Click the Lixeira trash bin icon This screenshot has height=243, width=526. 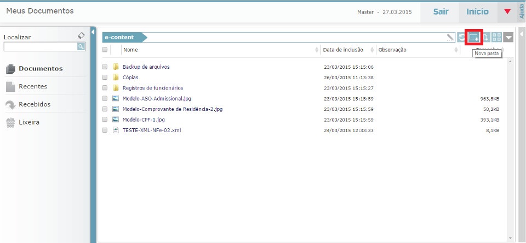coord(11,123)
